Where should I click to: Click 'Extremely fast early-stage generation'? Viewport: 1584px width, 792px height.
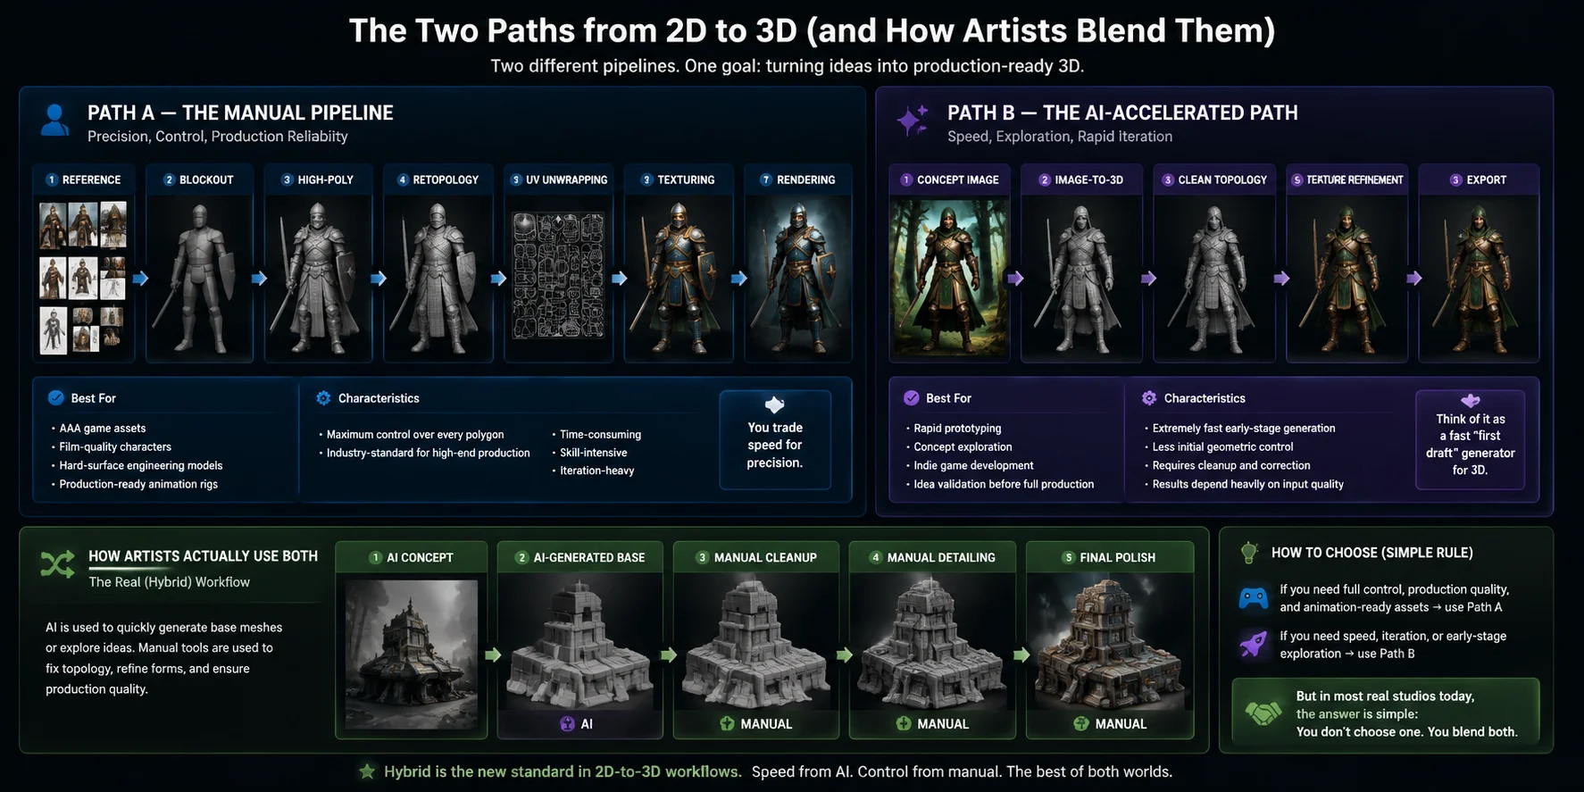[1244, 429]
